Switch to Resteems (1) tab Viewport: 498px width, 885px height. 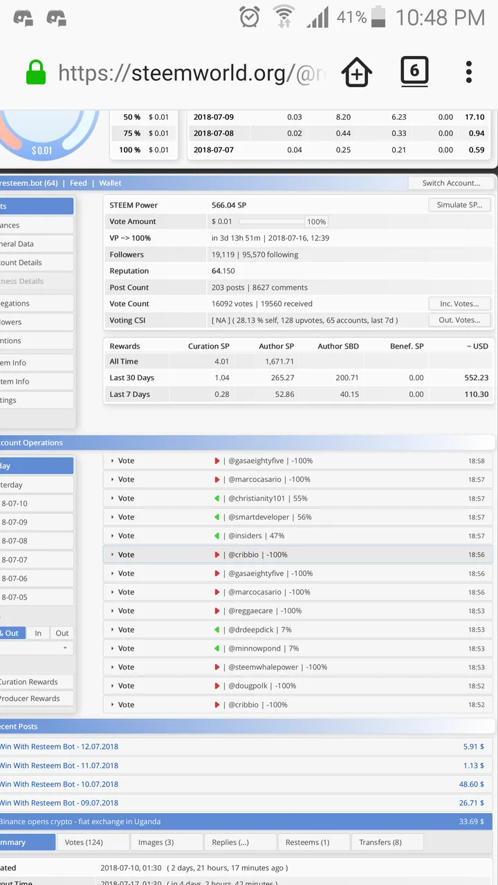pyautogui.click(x=313, y=842)
